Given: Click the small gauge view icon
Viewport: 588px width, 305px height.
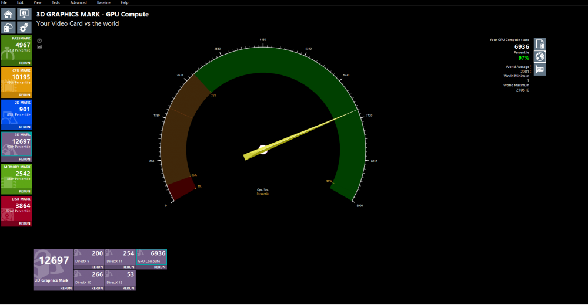Looking at the screenshot, I should 39,40.
